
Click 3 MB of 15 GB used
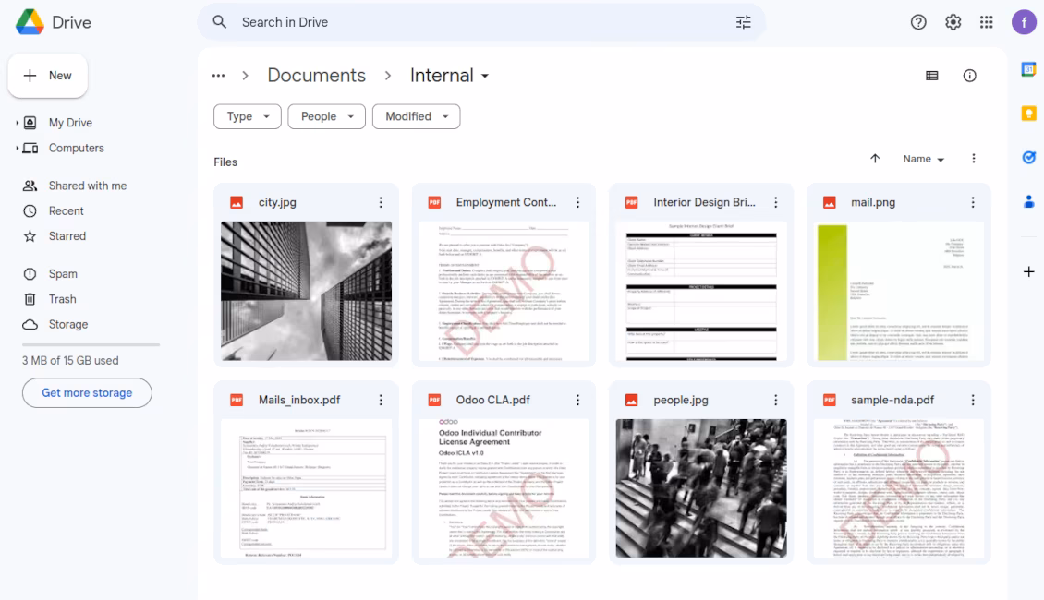click(x=70, y=361)
